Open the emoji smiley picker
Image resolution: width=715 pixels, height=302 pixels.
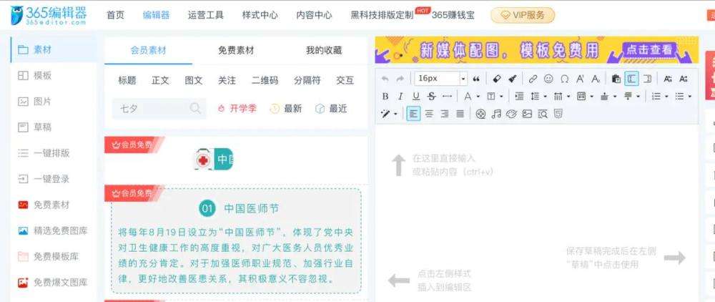pyautogui.click(x=548, y=78)
